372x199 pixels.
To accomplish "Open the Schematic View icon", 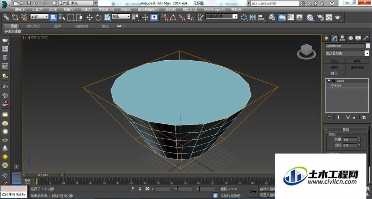I will [x=299, y=17].
